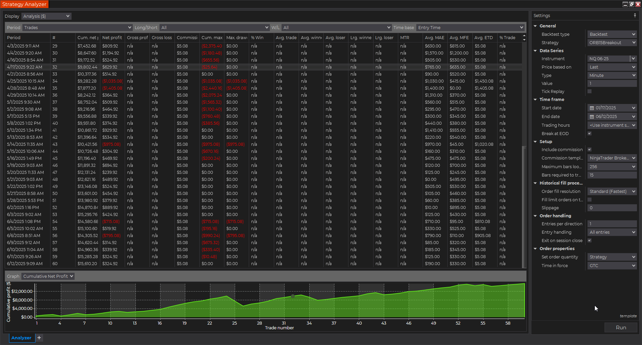Toggle the Break at EOD checkbox

click(x=590, y=133)
